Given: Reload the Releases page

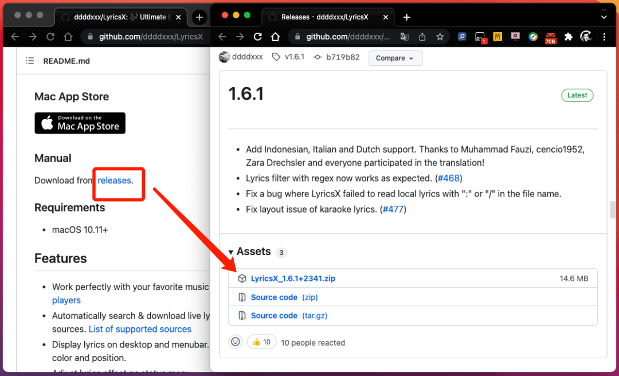Looking at the screenshot, I should pos(258,37).
